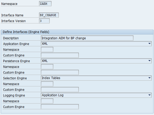Viewport: 154px width, 115px height.
Task: Click Custom Engine field under Logging Engine
Action: click(x=60, y=107)
